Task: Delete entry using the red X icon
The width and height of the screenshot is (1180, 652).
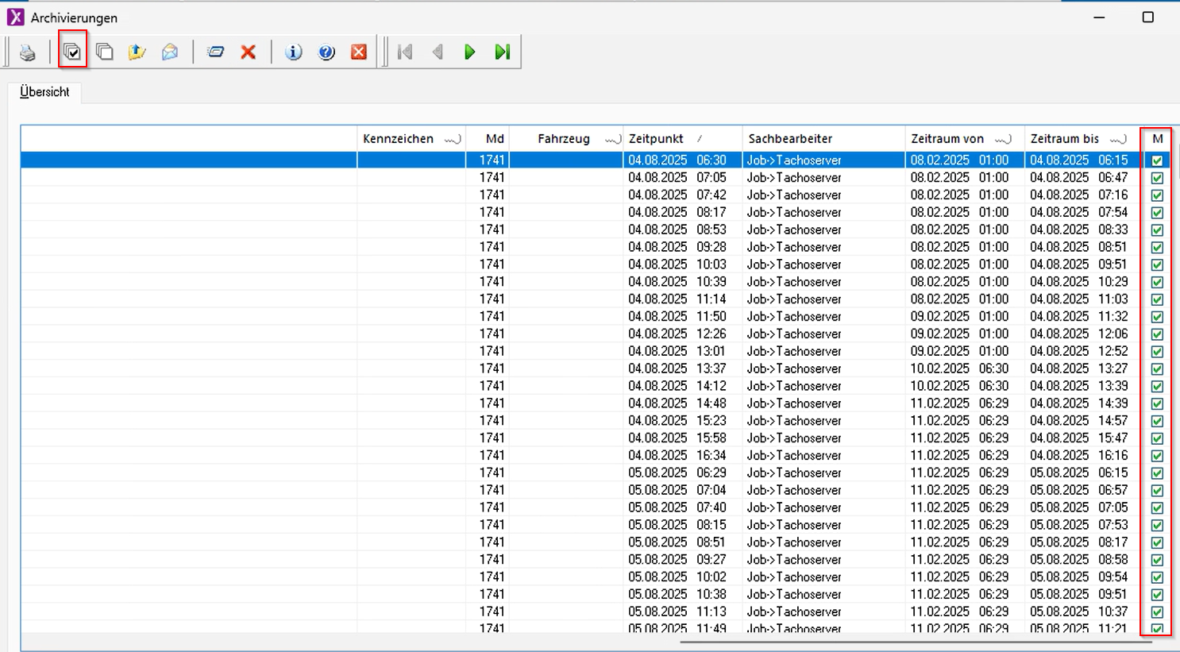Action: (x=249, y=52)
